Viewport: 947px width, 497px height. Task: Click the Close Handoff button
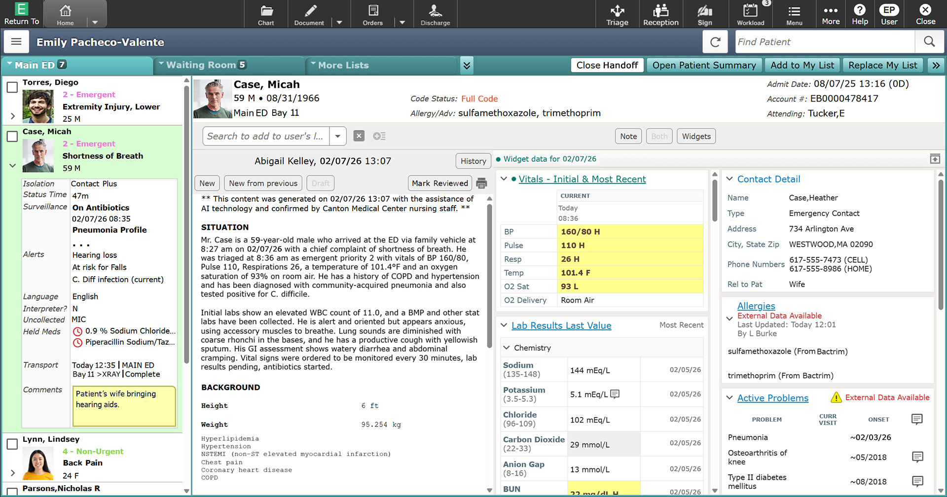click(607, 65)
